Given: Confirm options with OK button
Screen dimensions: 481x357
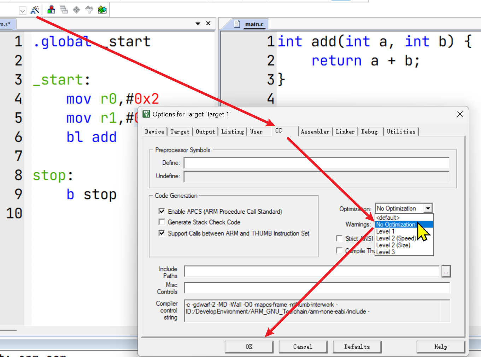Looking at the screenshot, I should (249, 347).
